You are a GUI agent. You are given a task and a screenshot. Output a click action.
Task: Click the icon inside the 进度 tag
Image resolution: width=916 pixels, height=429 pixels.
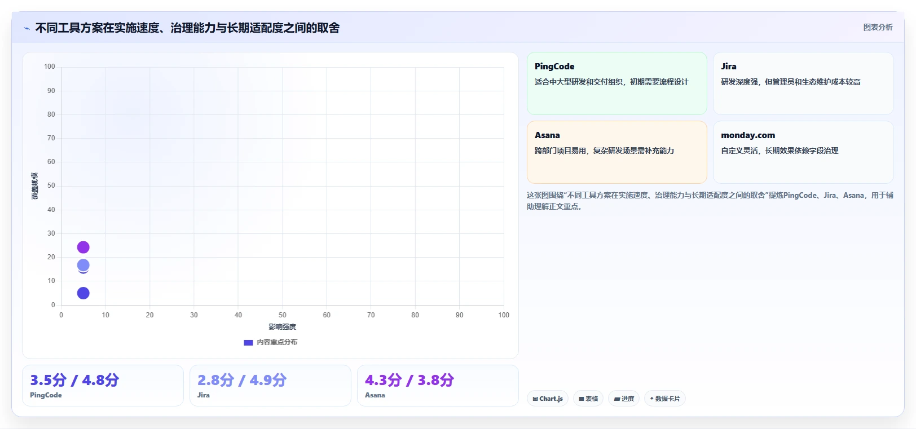(x=617, y=399)
